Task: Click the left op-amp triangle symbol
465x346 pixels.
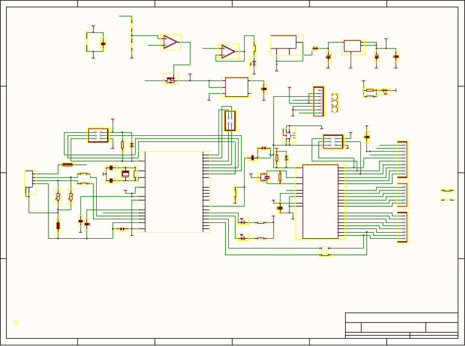Action: (171, 42)
